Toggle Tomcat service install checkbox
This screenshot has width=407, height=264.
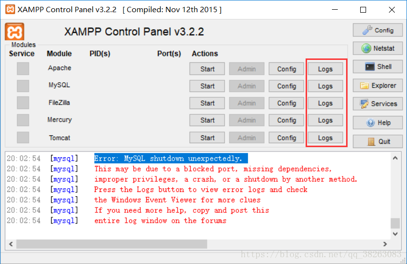click(x=23, y=137)
